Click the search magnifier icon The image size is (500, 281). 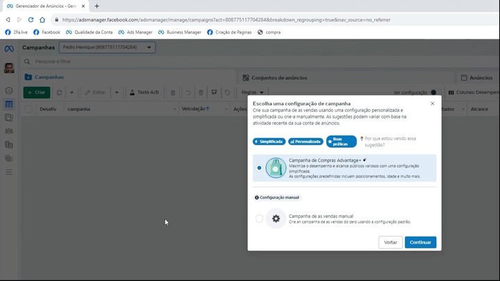coord(27,62)
